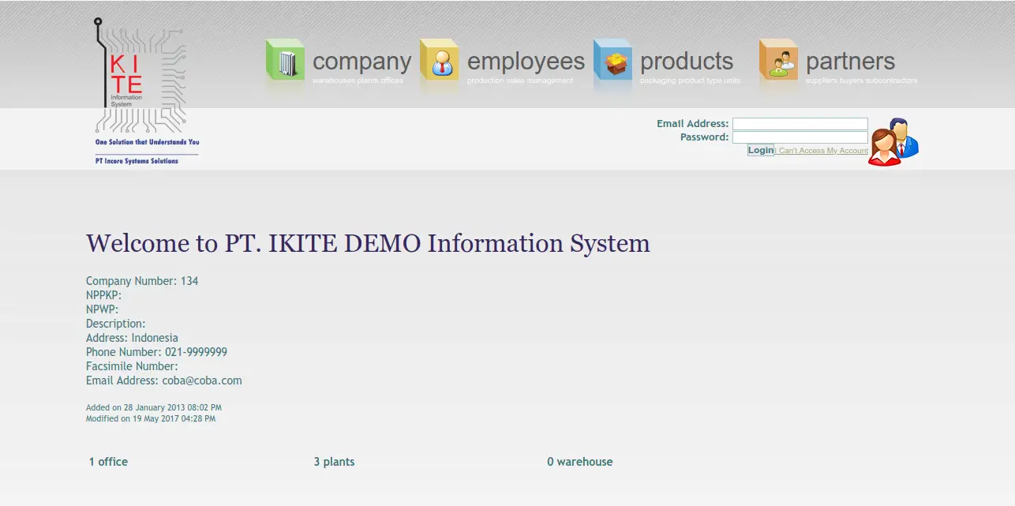The image size is (1015, 506).
Task: Focus the Email Address input field
Action: point(800,124)
